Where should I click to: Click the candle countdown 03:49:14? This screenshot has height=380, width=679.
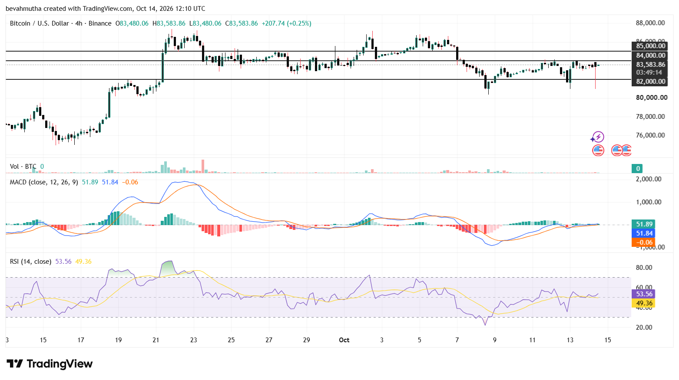click(x=649, y=72)
